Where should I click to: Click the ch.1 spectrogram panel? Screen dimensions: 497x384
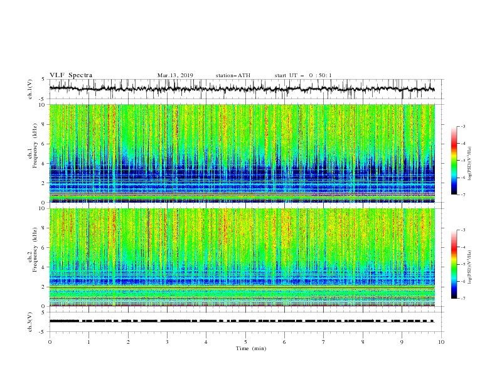pyautogui.click(x=242, y=153)
